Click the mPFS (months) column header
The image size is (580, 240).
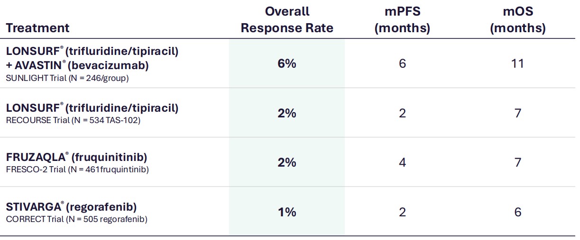click(x=402, y=20)
